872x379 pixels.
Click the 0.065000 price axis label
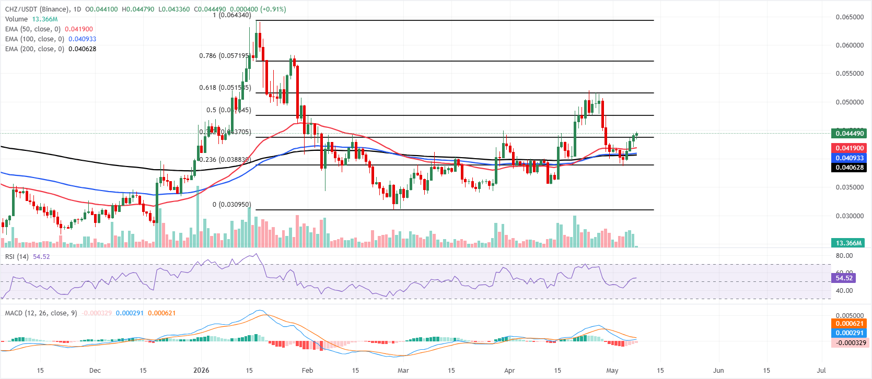850,17
